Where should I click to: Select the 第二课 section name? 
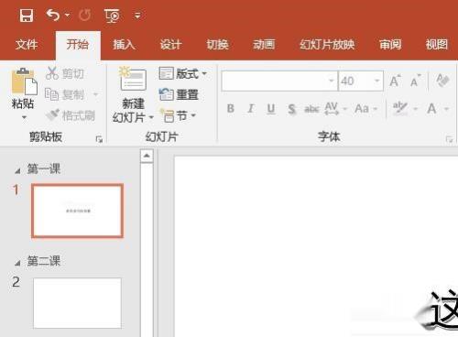click(44, 261)
